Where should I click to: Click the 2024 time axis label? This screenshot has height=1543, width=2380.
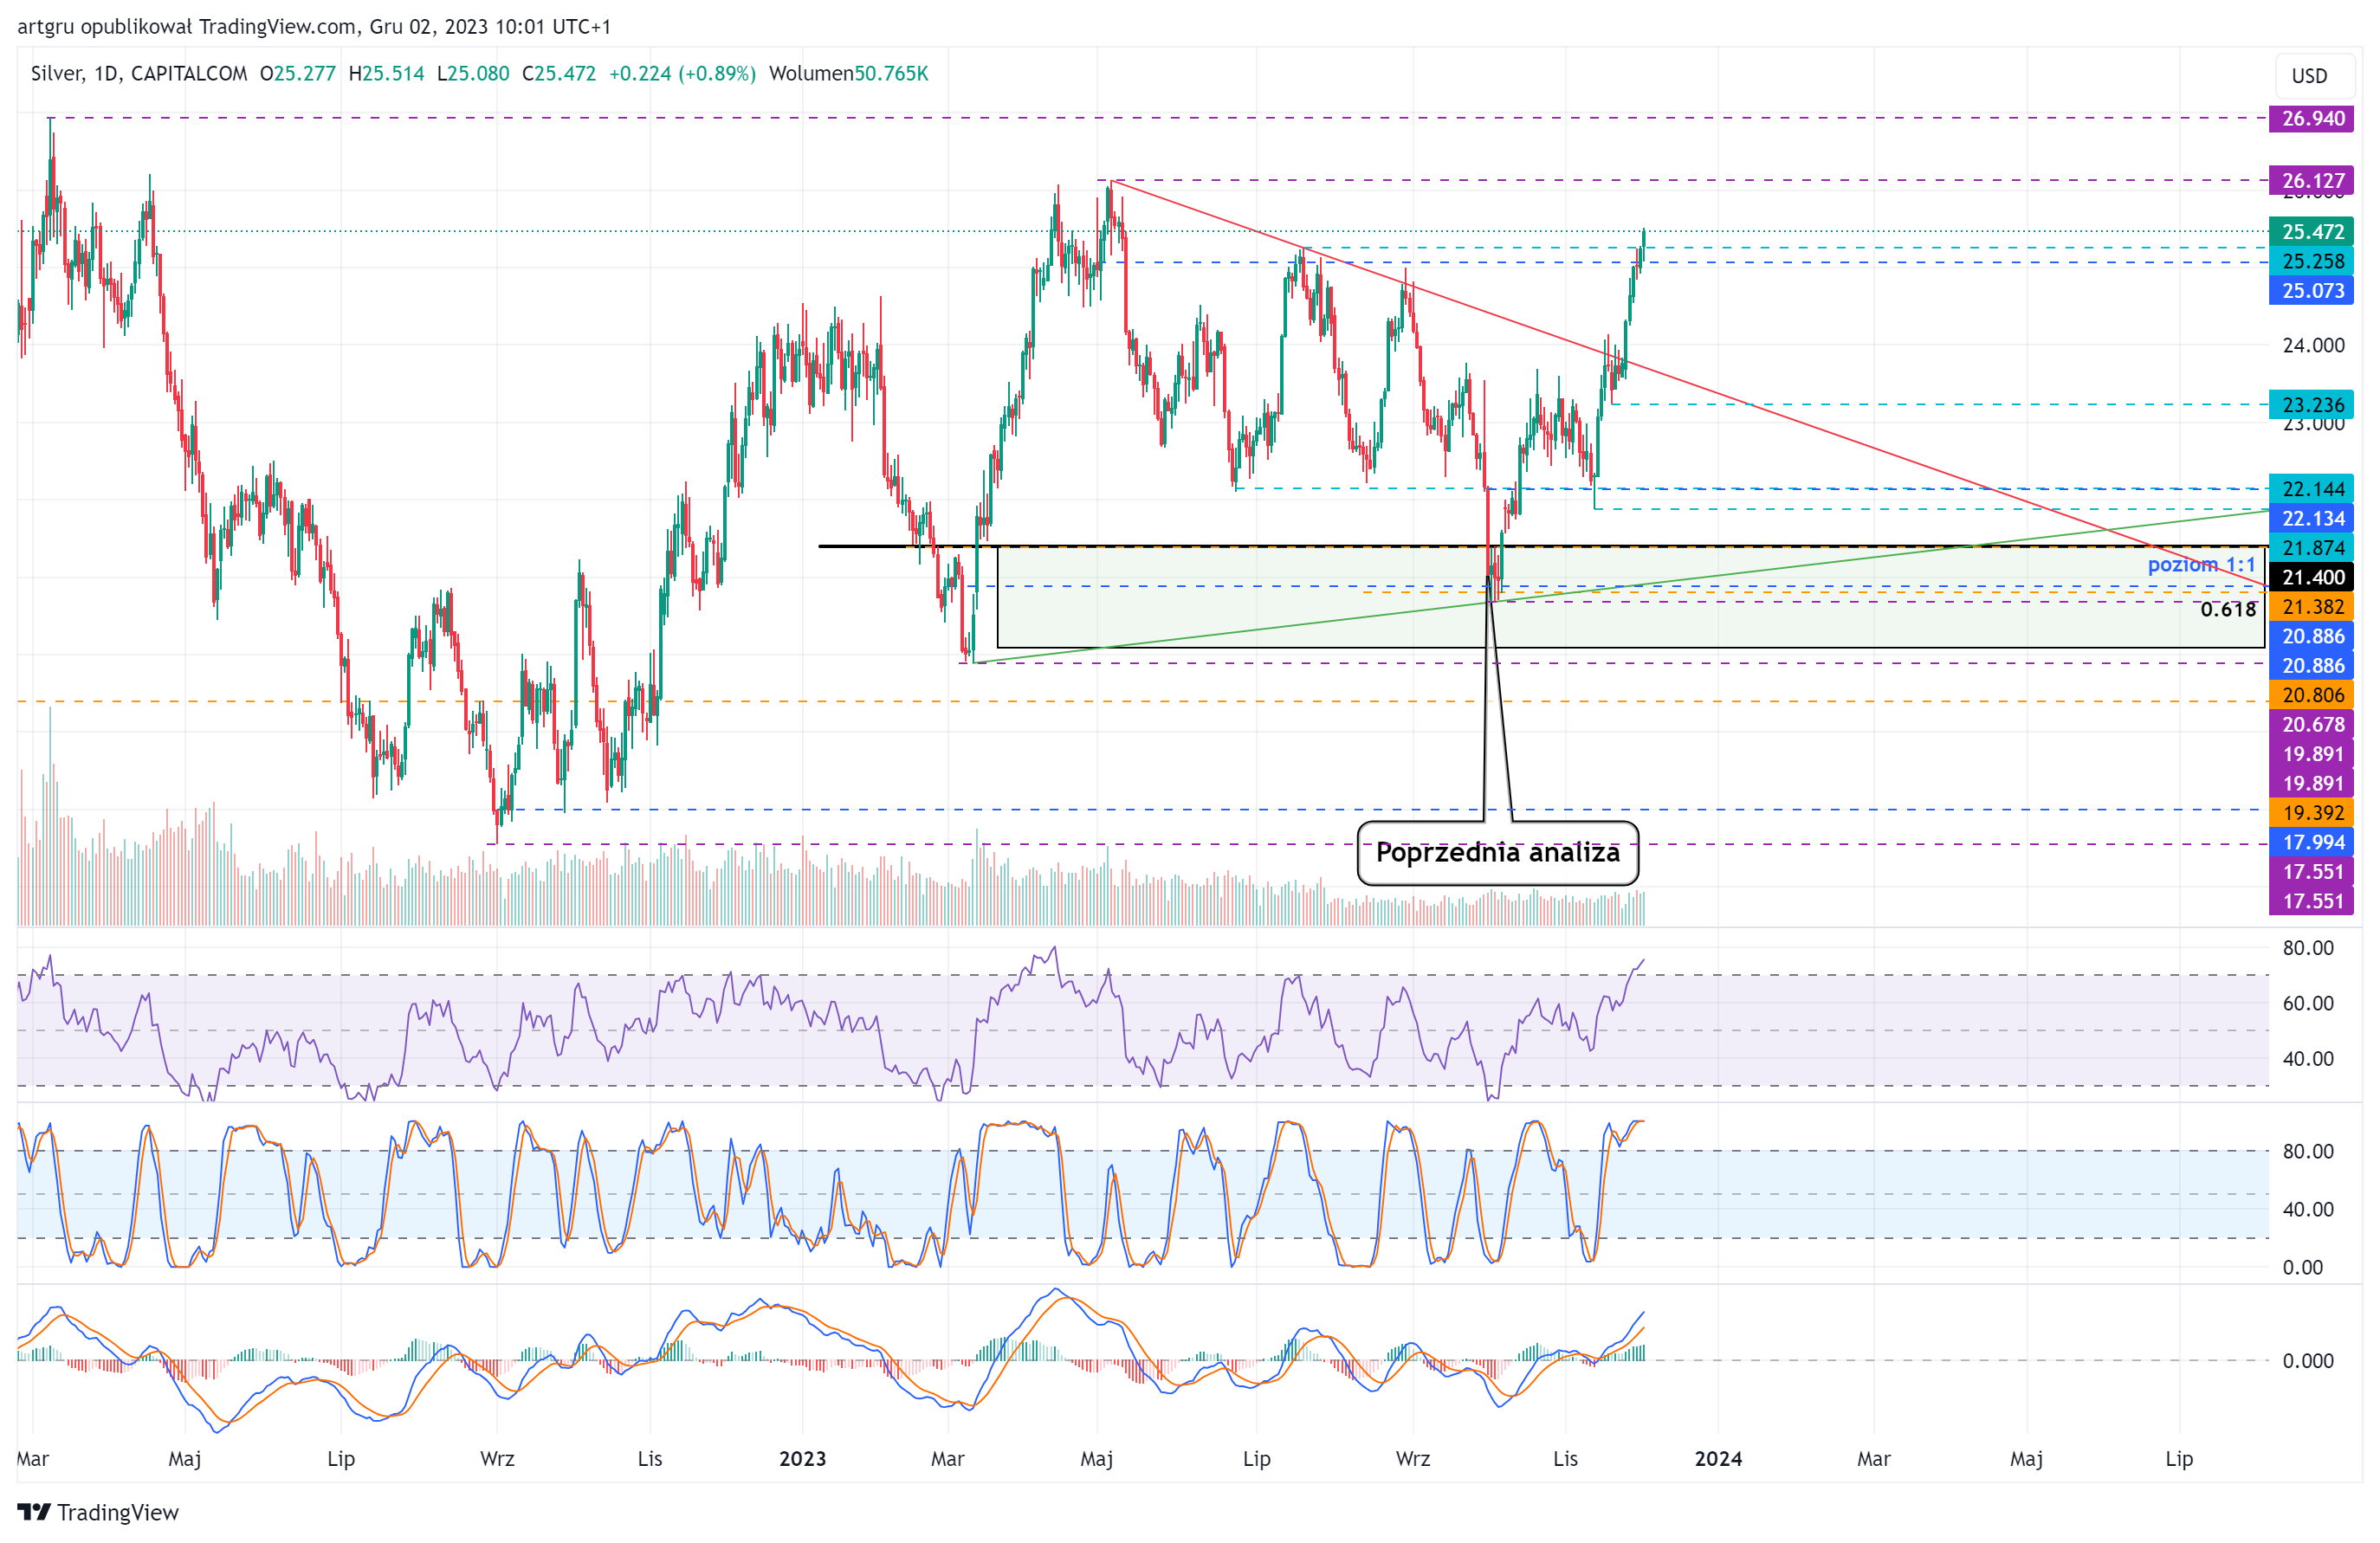[x=1718, y=1458]
